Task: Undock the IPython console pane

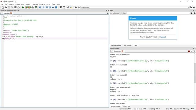Action: pyautogui.click(x=193, y=48)
